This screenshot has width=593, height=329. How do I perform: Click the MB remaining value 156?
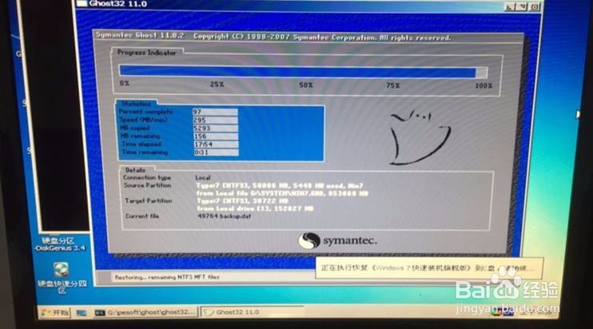coord(216,136)
